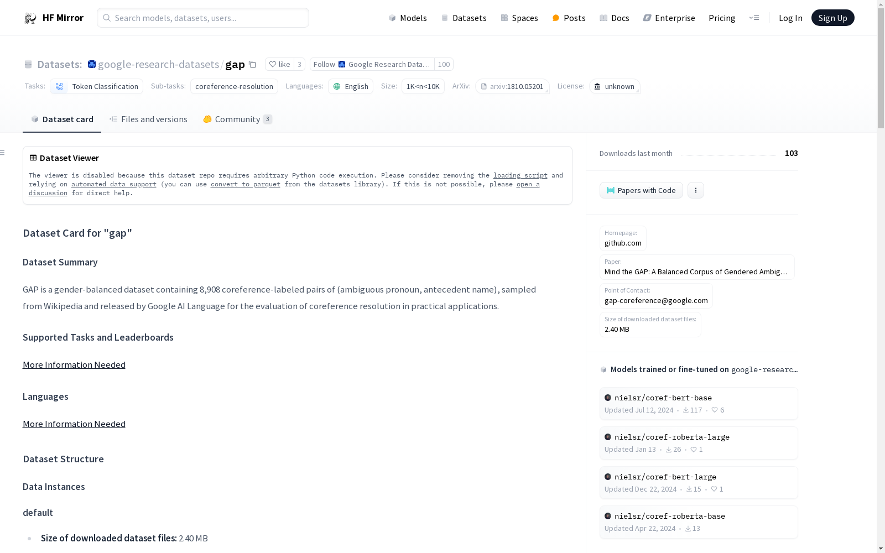885x553 pixels.
Task: Click the Google Research organization avatar icon
Action: (92, 64)
